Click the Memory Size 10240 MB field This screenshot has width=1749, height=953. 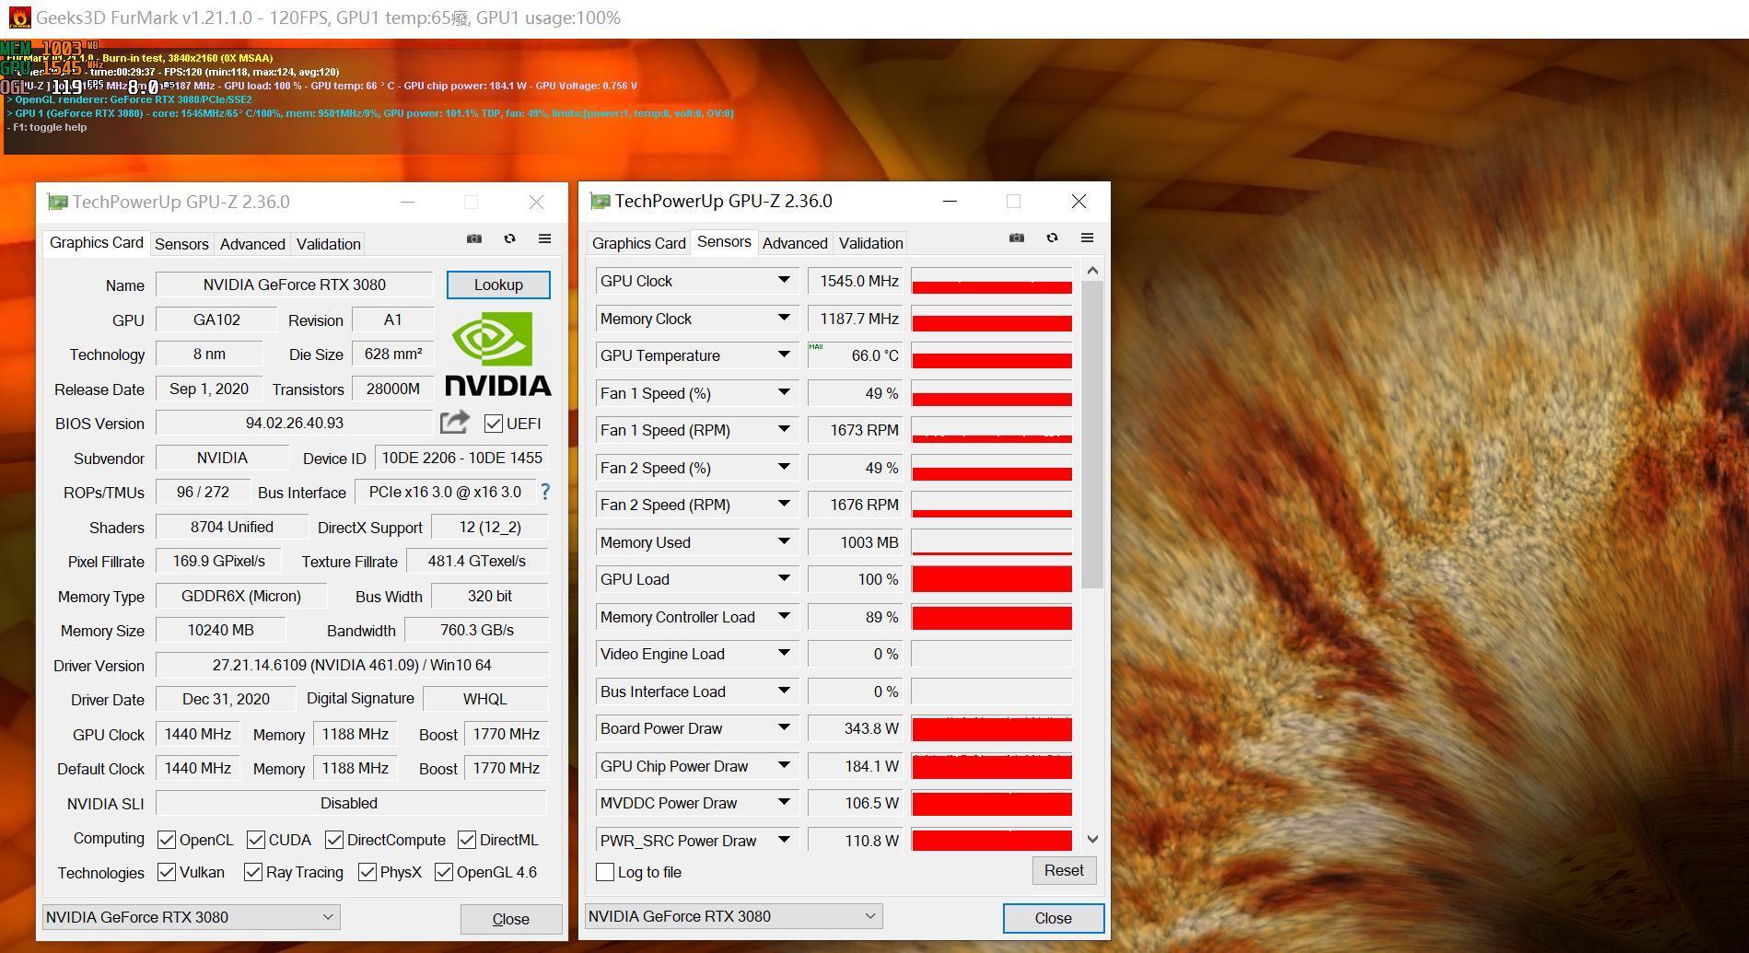coord(220,630)
